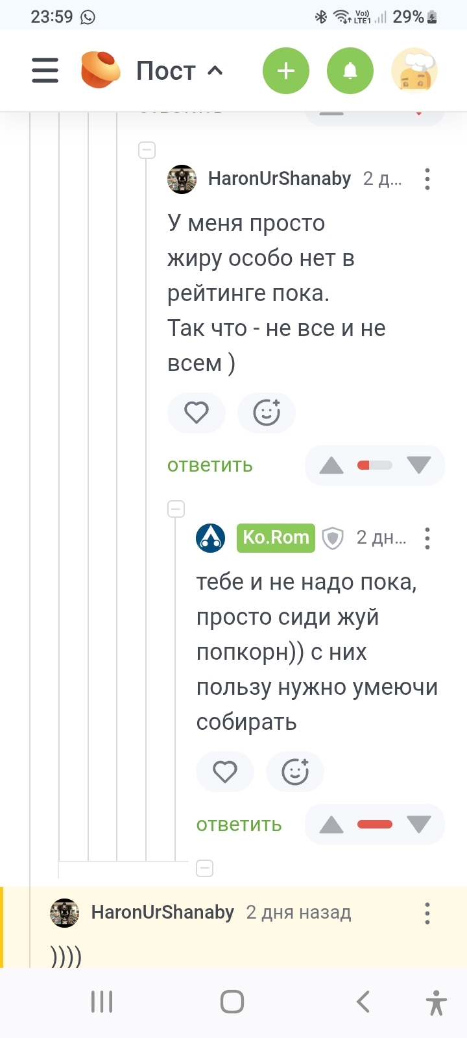Open options menu for Ko.Rom's comment
The width and height of the screenshot is (467, 1038).
pyautogui.click(x=427, y=538)
